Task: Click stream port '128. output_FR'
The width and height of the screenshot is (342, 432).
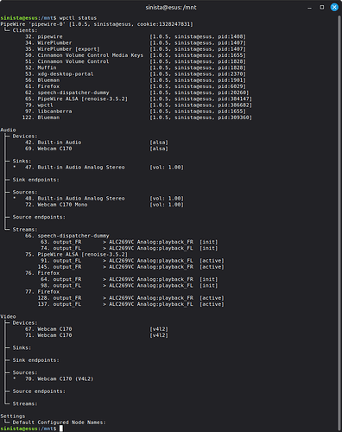Action: [x=60, y=298]
